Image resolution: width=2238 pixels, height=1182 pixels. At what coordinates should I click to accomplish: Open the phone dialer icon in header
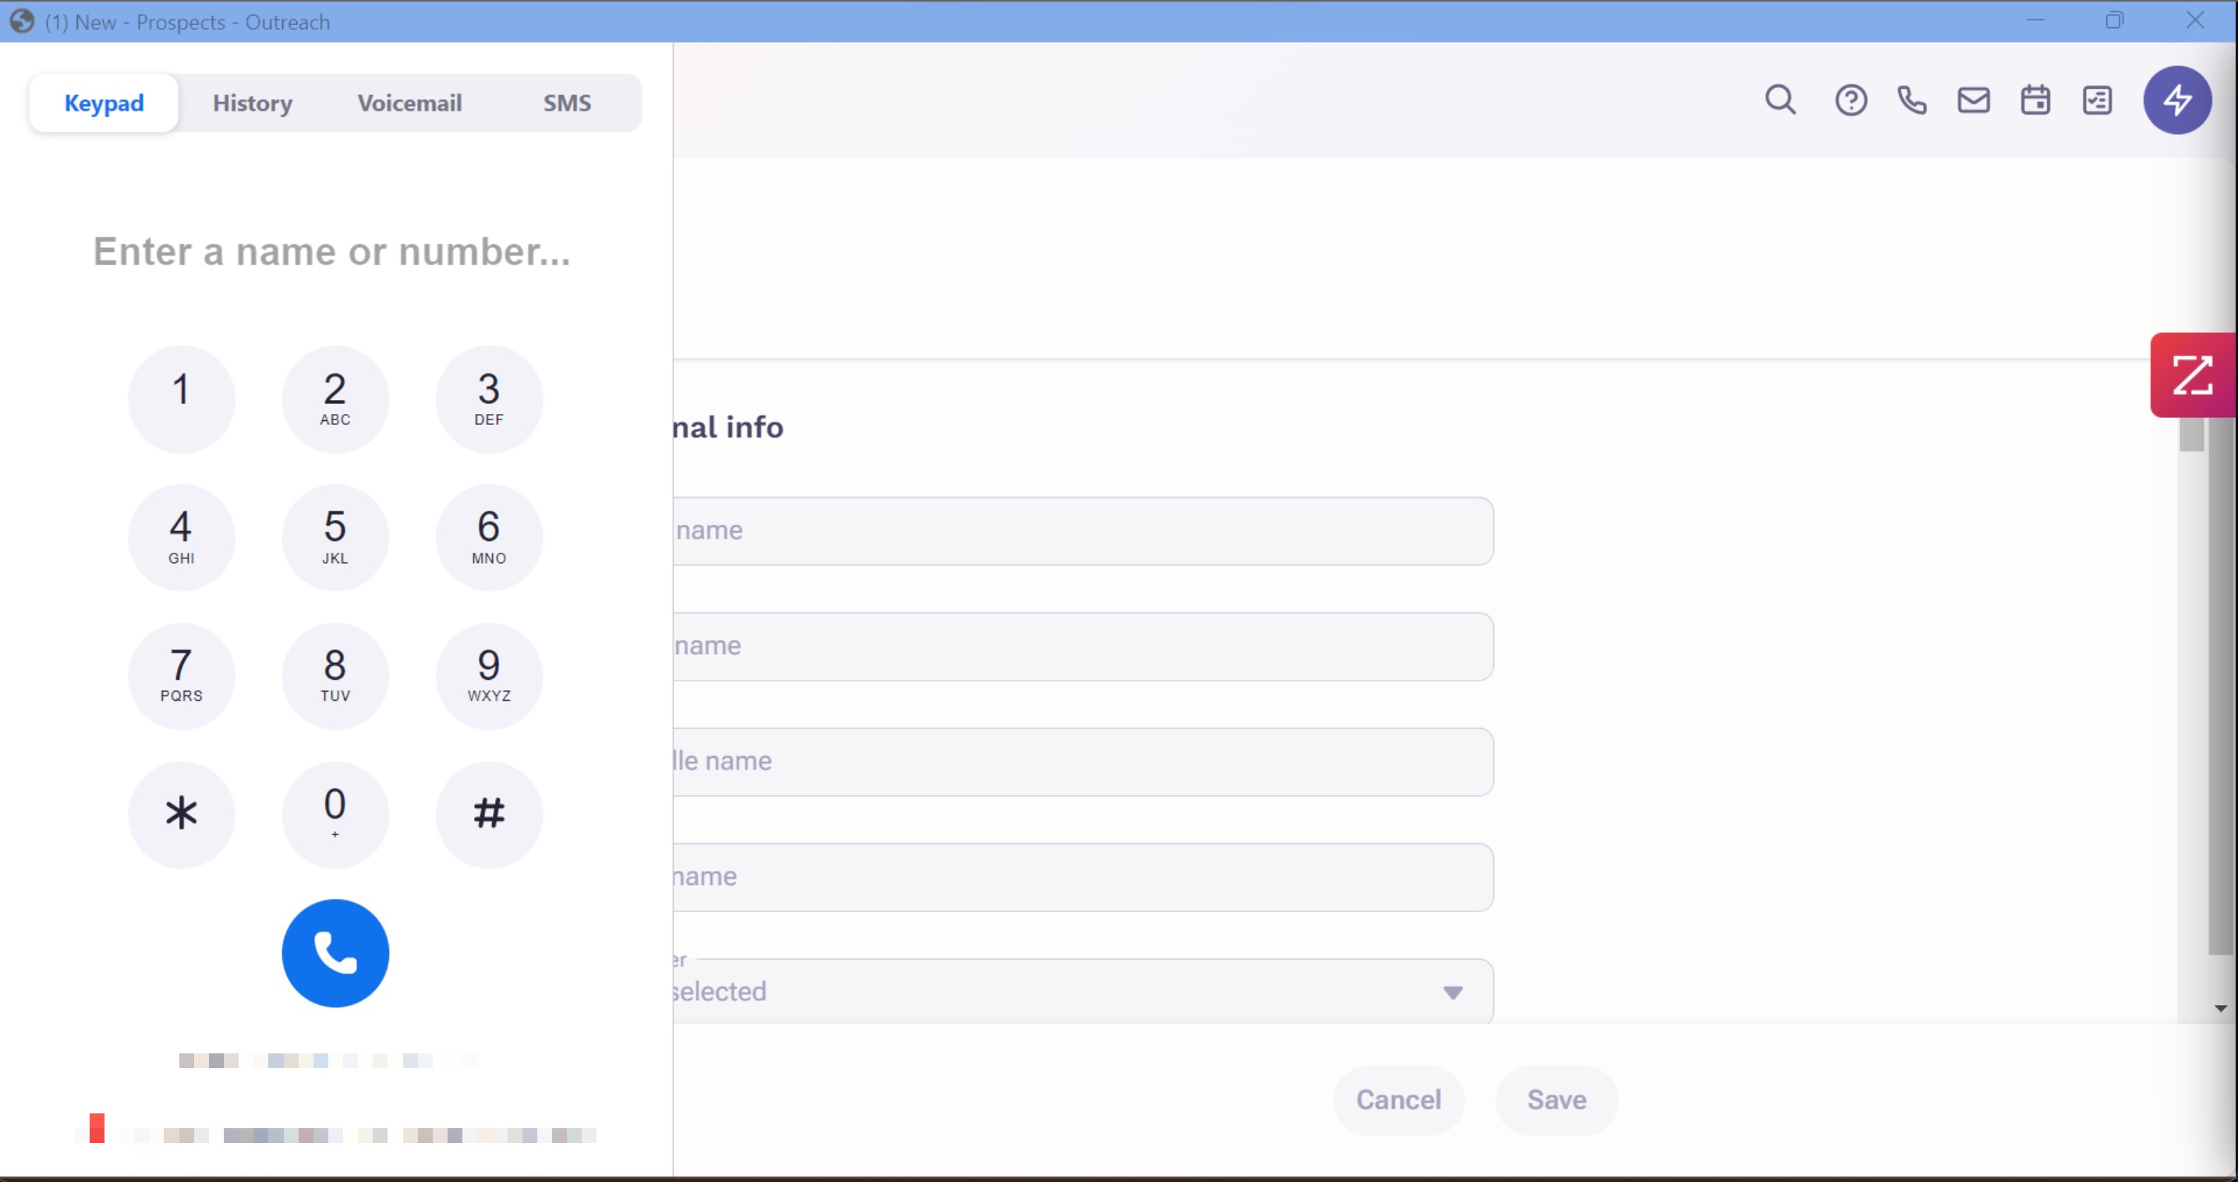pos(1911,101)
